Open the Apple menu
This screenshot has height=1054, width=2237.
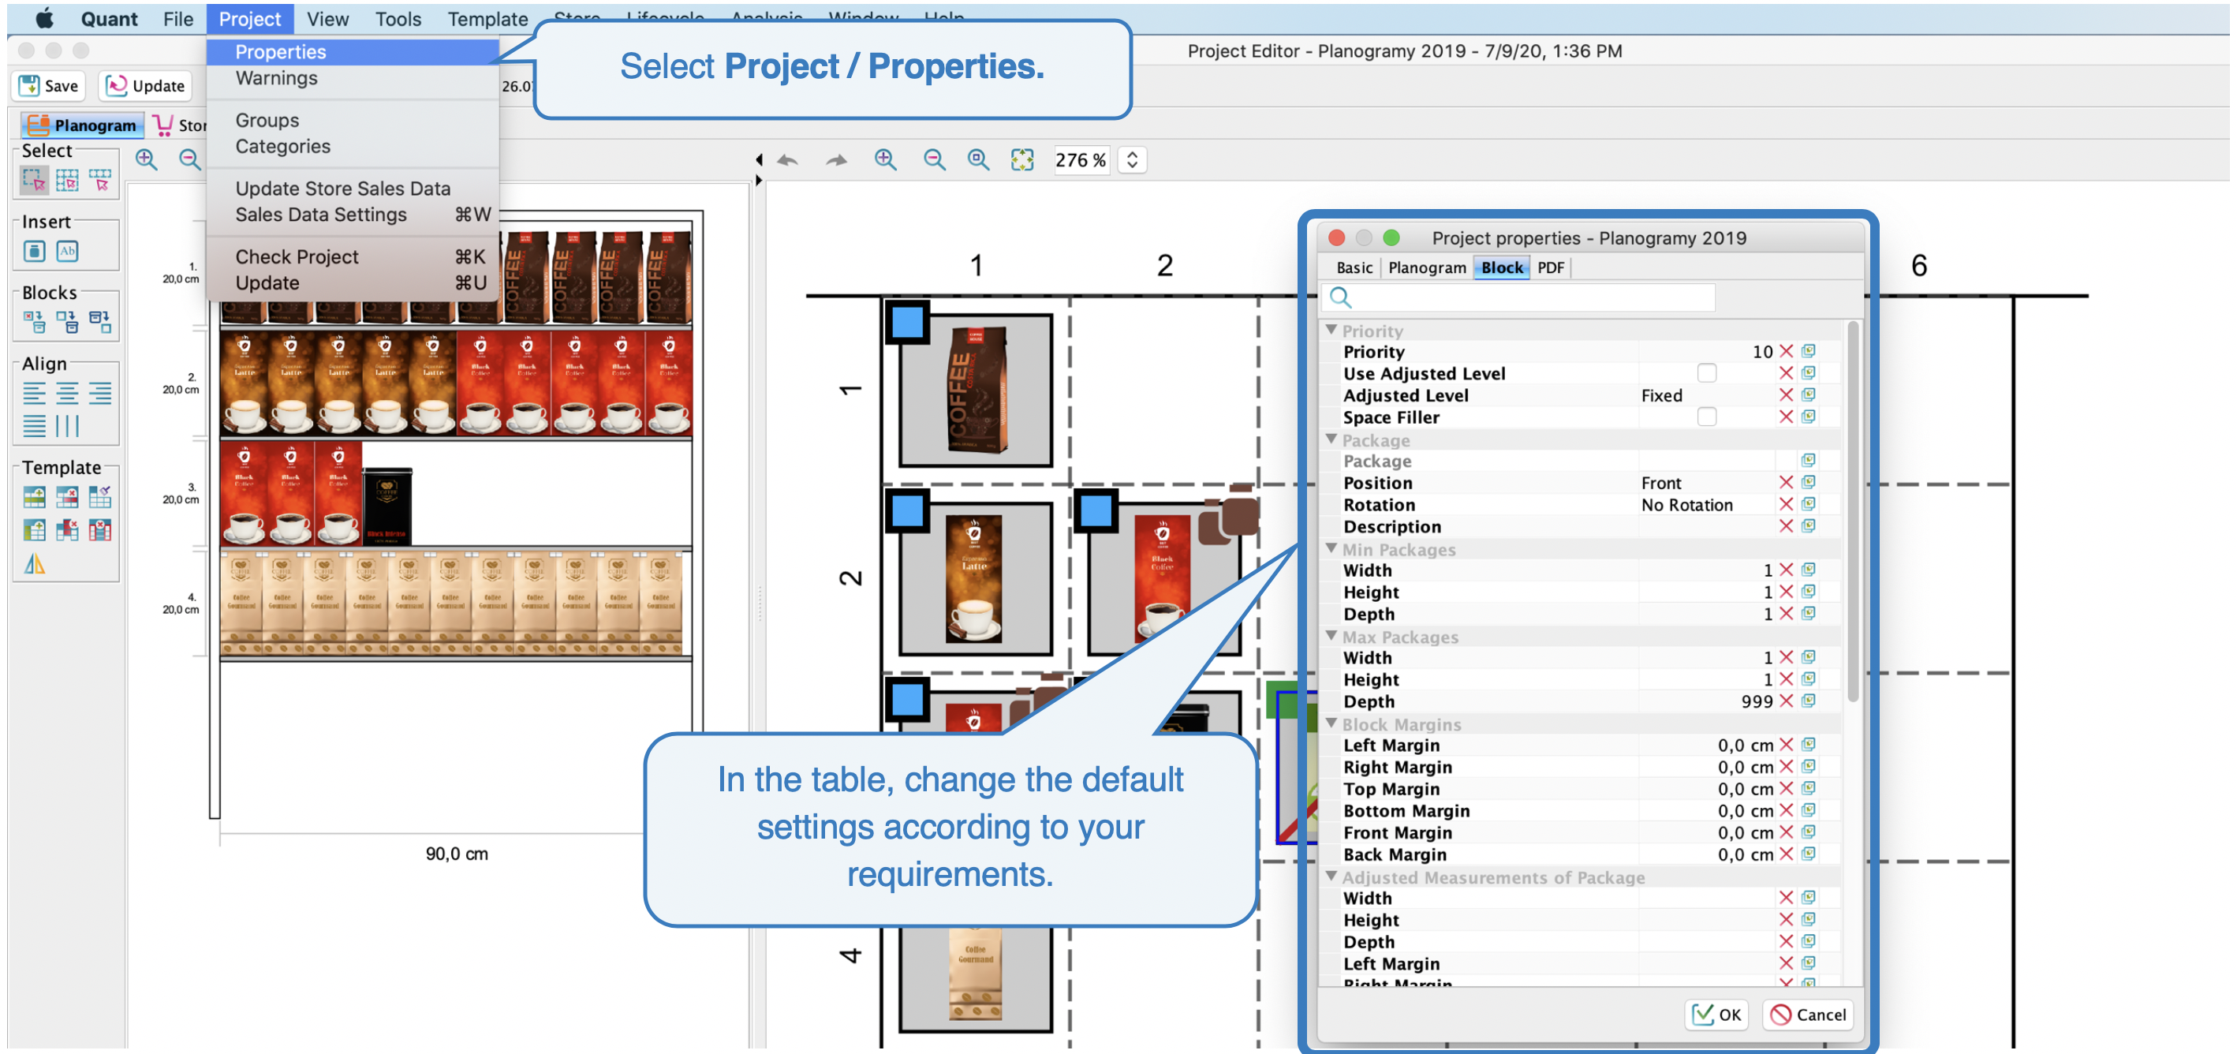pyautogui.click(x=43, y=18)
